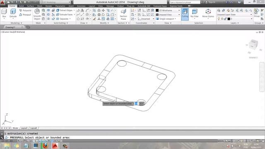The width and height of the screenshot is (265, 149).
Task: Open the Express Tools tab
Action: point(176,6)
